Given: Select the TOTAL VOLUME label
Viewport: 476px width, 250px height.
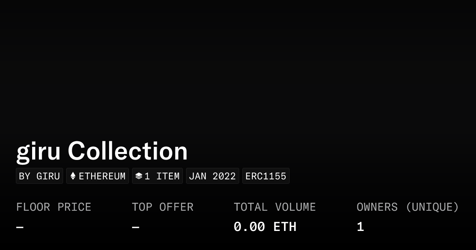Looking at the screenshot, I should pyautogui.click(x=274, y=207).
